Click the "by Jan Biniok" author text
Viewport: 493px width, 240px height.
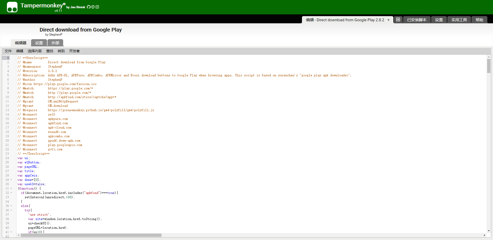(76, 7)
